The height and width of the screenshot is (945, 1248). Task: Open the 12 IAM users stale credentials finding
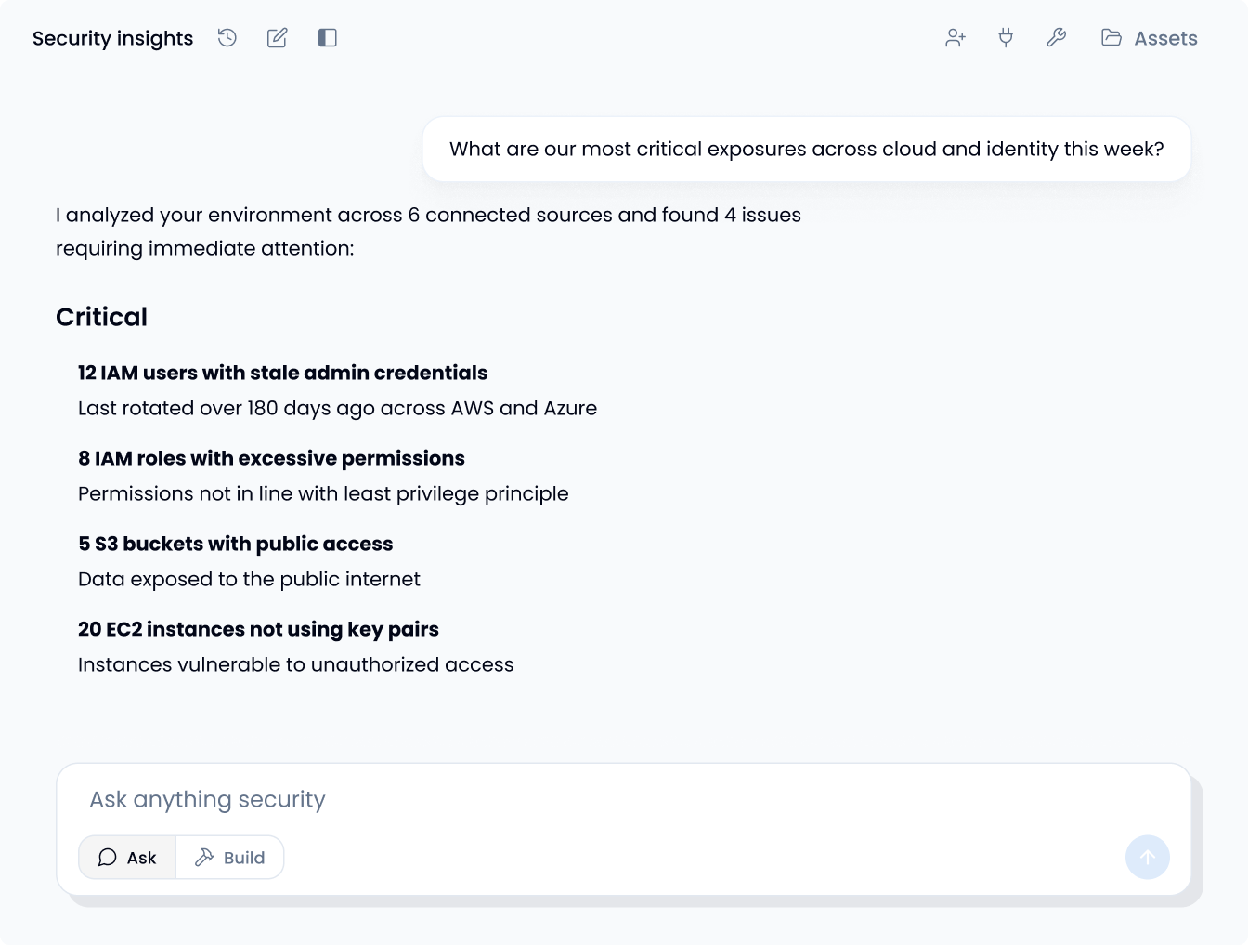(x=282, y=373)
